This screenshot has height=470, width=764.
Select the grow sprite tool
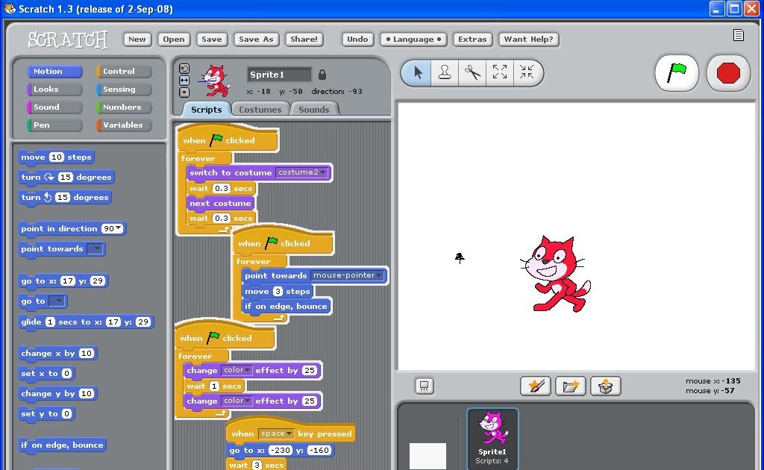click(x=501, y=72)
